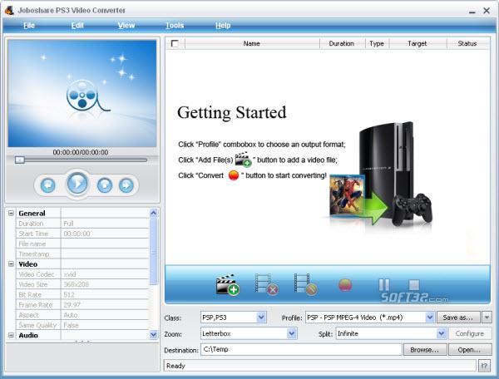Click the Remove file filmstrip icon
The image size is (499, 379).
point(267,284)
